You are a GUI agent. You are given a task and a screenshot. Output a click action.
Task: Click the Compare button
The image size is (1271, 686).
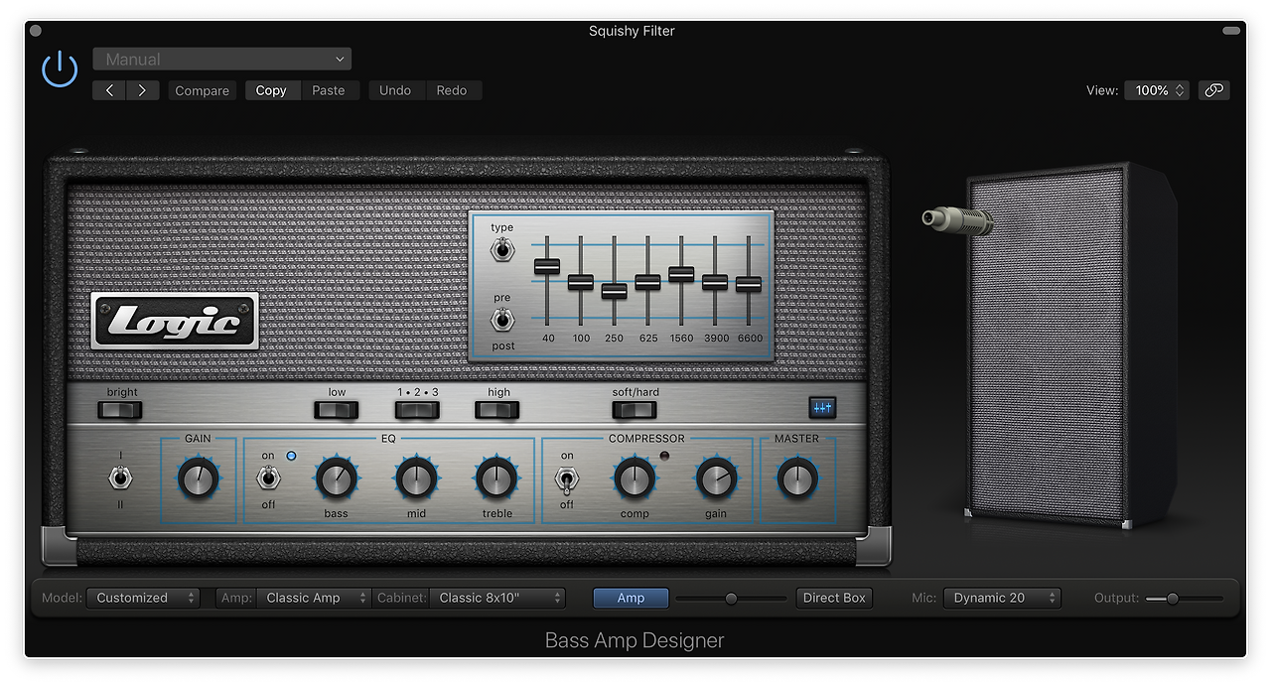coord(203,90)
